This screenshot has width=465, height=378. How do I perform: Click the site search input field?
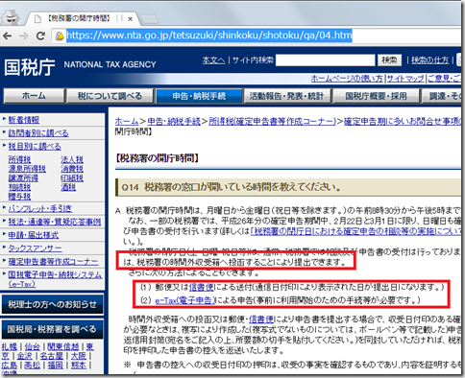pyautogui.click(x=325, y=59)
